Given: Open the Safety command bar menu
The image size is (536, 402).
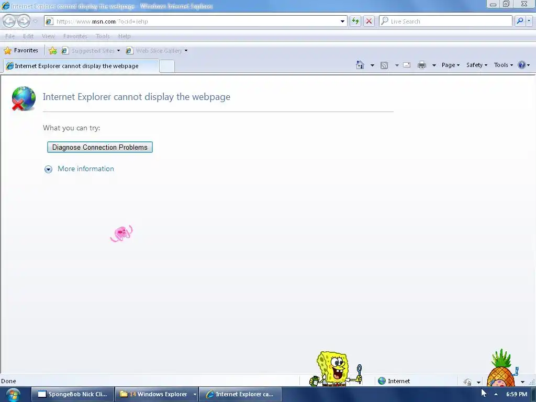Looking at the screenshot, I should [477, 65].
